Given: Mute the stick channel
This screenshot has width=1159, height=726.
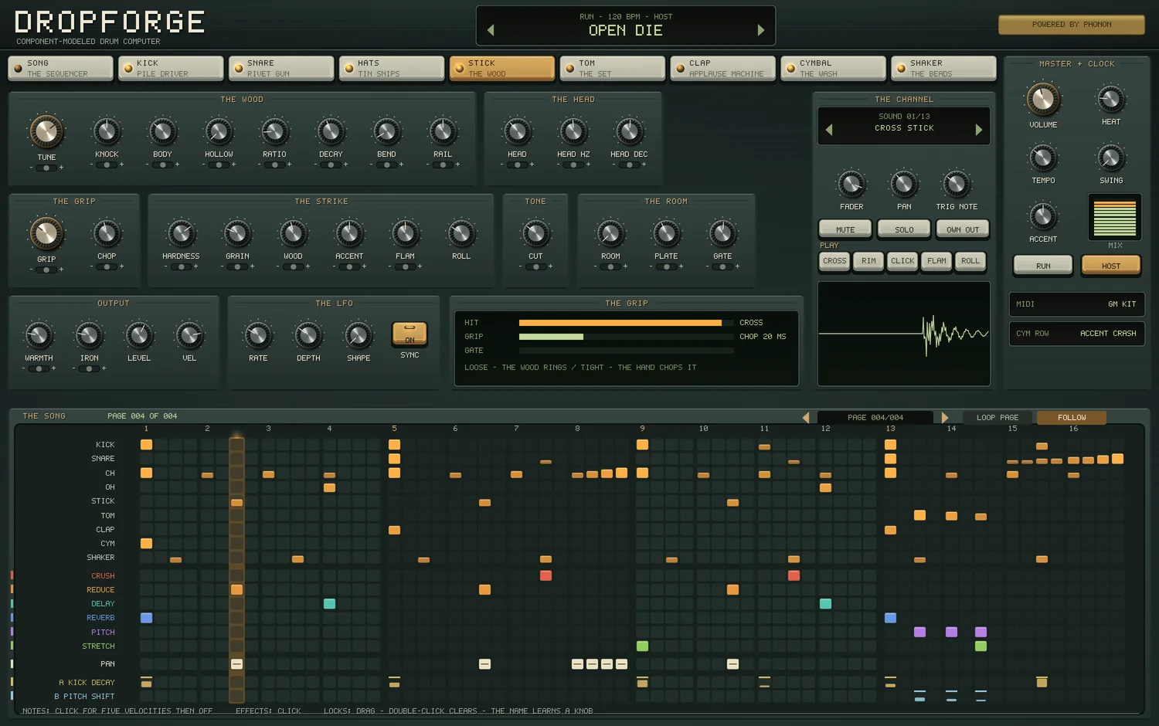Looking at the screenshot, I should click(x=845, y=229).
